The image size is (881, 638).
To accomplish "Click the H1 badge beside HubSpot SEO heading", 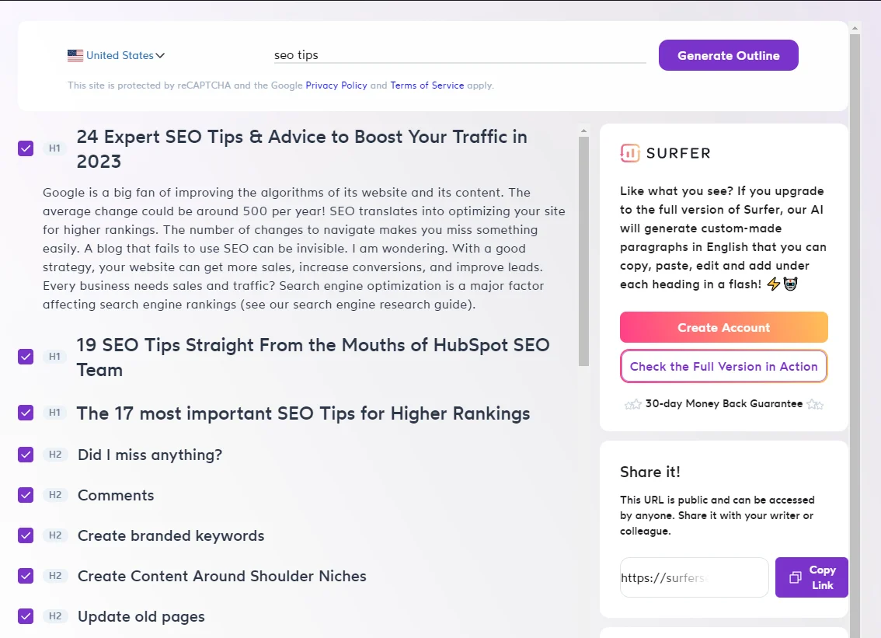I will [54, 357].
